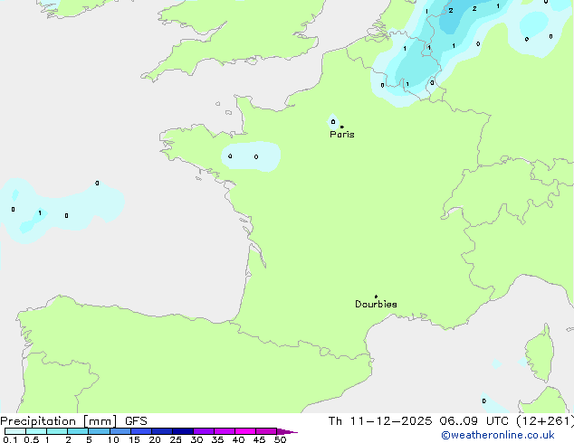574x443 pixels.
Task: Click the Th 11-12-2025 forecast date text
Action: pos(380,421)
